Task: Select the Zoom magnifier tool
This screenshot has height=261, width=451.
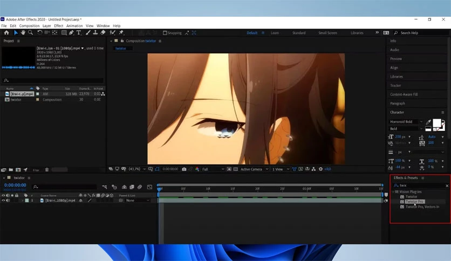Action: click(31, 33)
